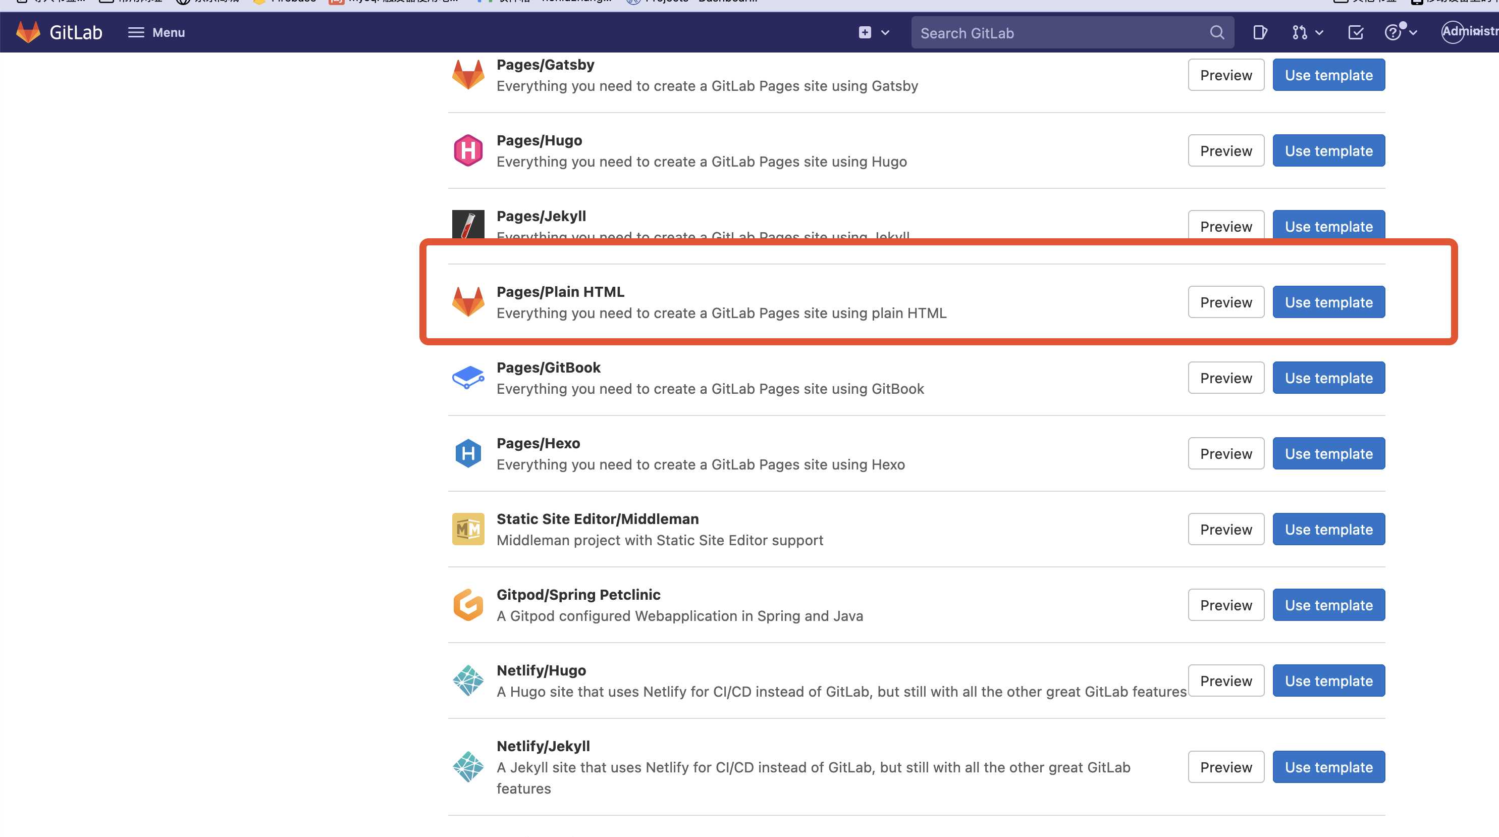Preview the Pages/Gatsby template
The height and width of the screenshot is (837, 1499).
pos(1225,75)
